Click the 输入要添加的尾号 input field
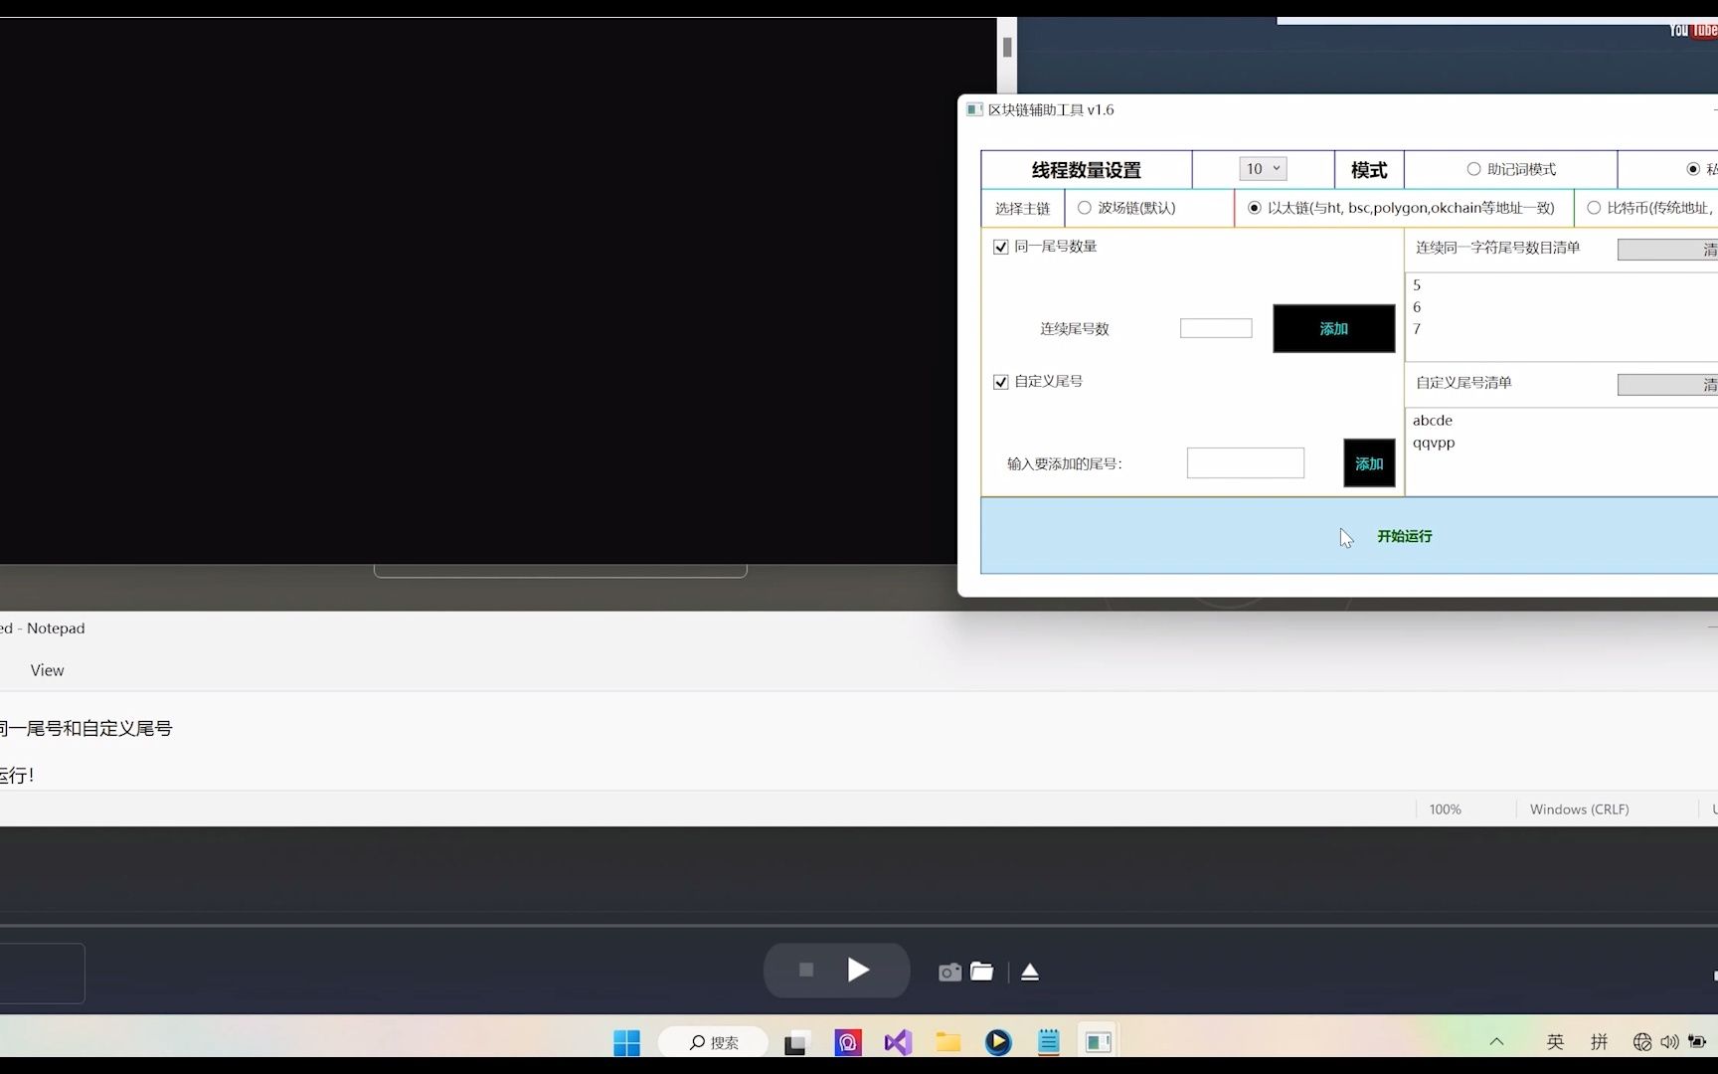Screen dimensions: 1718x1074 1246,462
